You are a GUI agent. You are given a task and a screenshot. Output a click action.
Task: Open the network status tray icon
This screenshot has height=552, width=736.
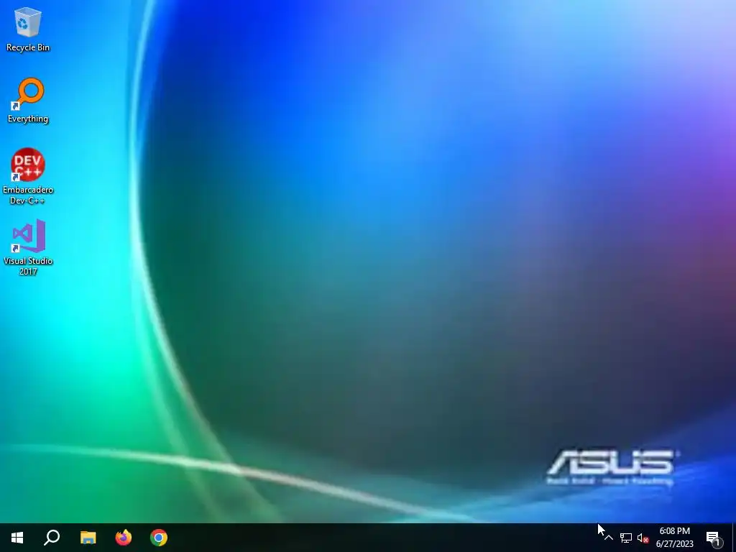626,538
